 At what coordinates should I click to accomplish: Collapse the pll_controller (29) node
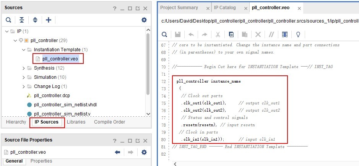coord(15,41)
